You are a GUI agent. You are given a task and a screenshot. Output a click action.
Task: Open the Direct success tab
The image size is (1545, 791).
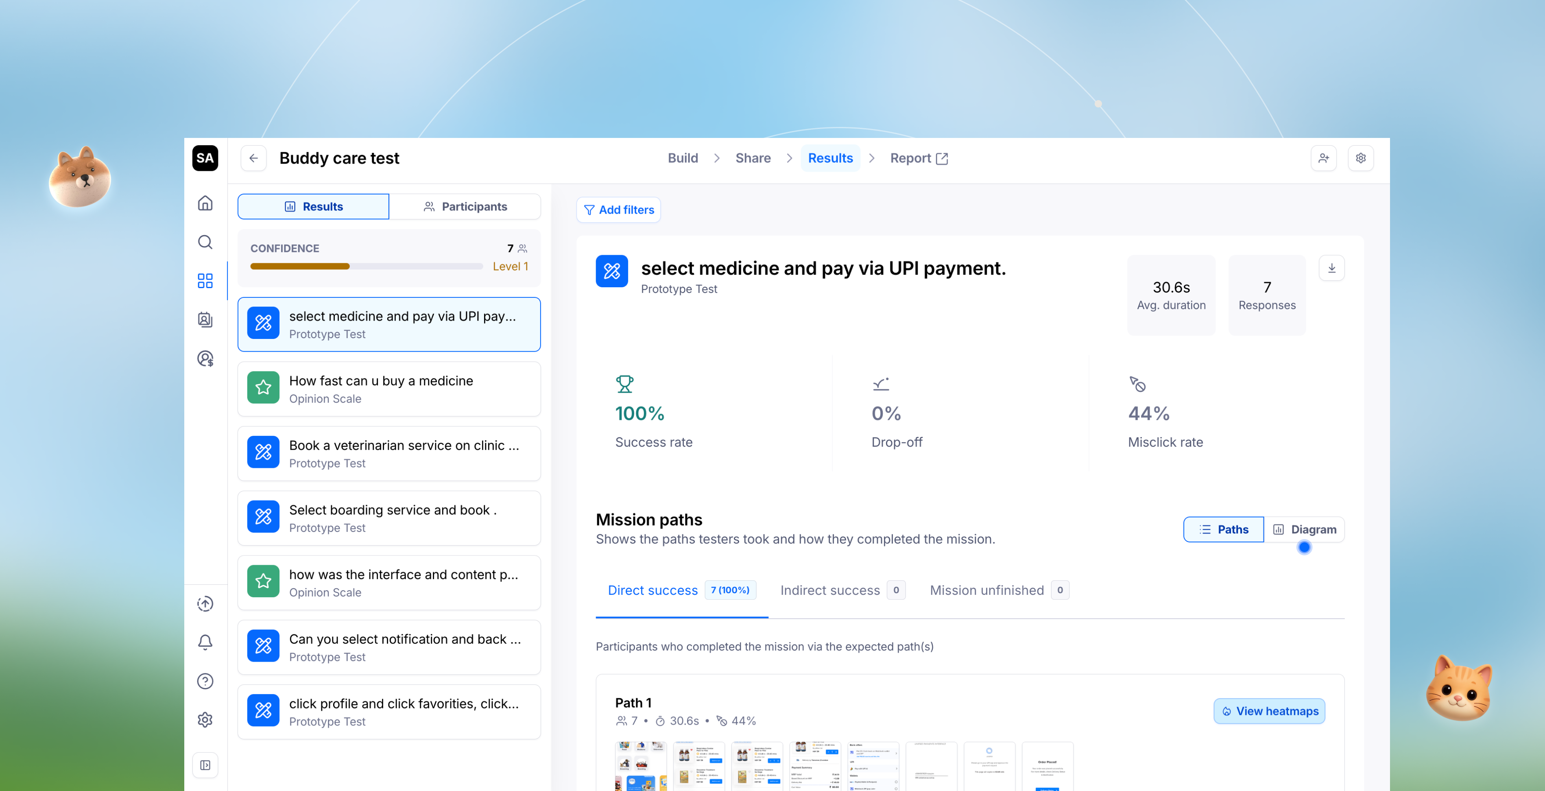tap(682, 590)
